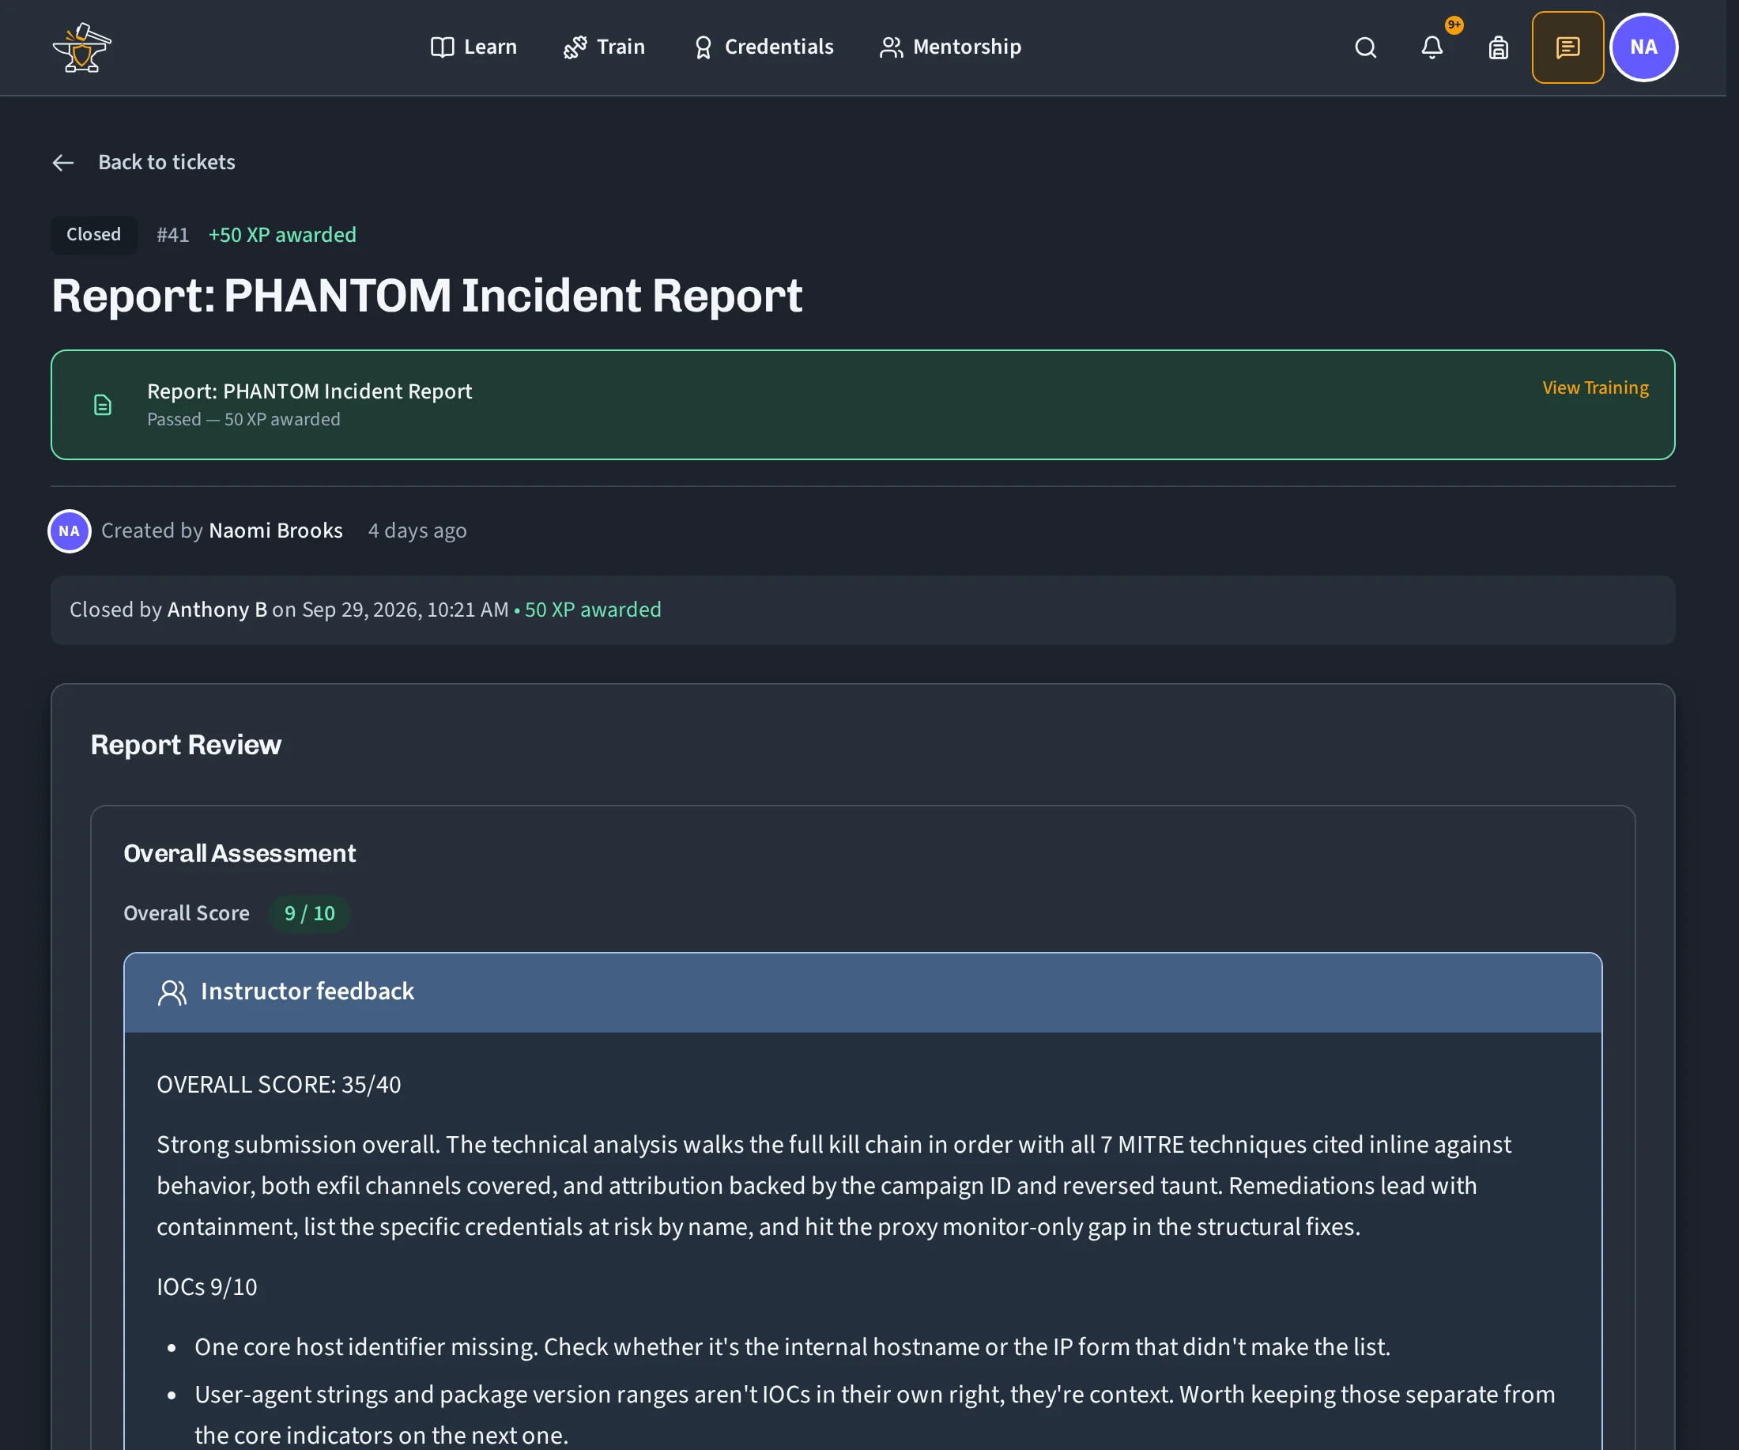
Task: Click the Instructor feedback header bar
Action: tap(863, 992)
